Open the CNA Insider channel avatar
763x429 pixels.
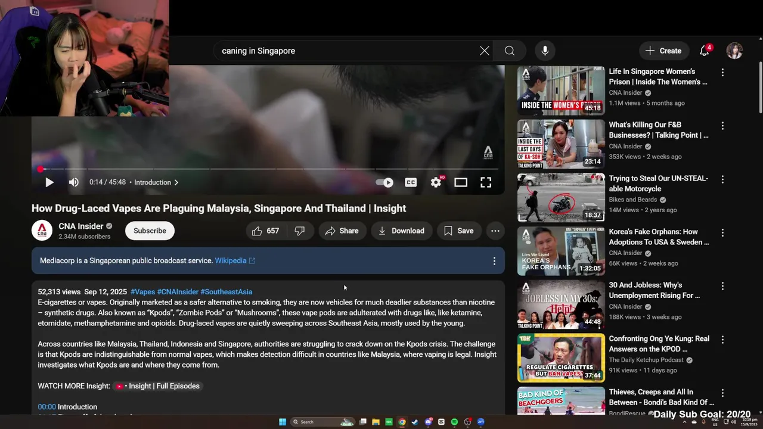click(x=42, y=231)
